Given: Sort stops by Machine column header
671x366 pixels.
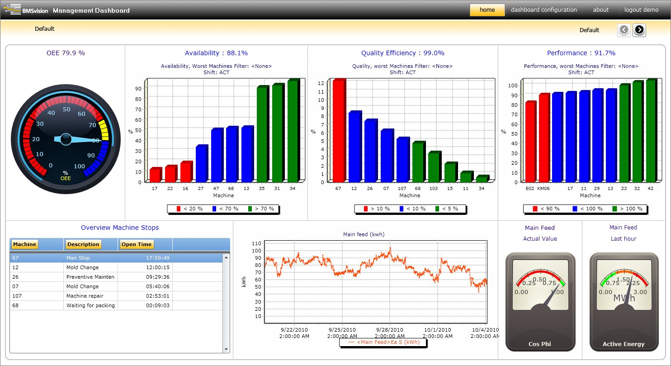Looking at the screenshot, I should [x=24, y=244].
